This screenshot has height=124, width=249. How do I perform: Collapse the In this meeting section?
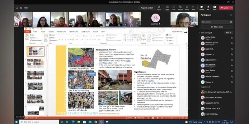200,33
